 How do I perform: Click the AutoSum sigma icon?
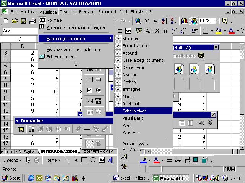147,21
